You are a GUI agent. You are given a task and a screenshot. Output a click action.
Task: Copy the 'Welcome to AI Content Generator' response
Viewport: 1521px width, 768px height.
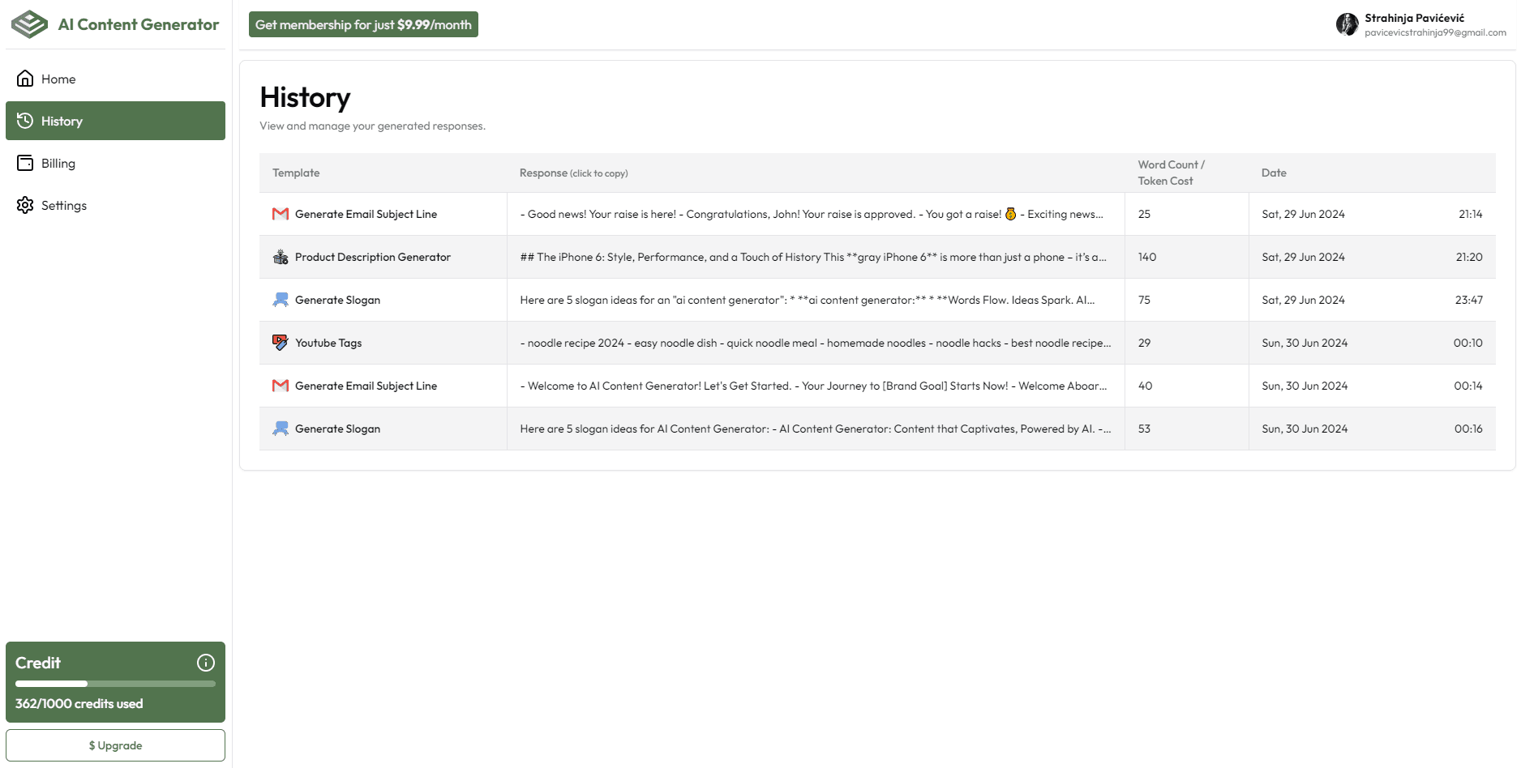[x=813, y=386]
